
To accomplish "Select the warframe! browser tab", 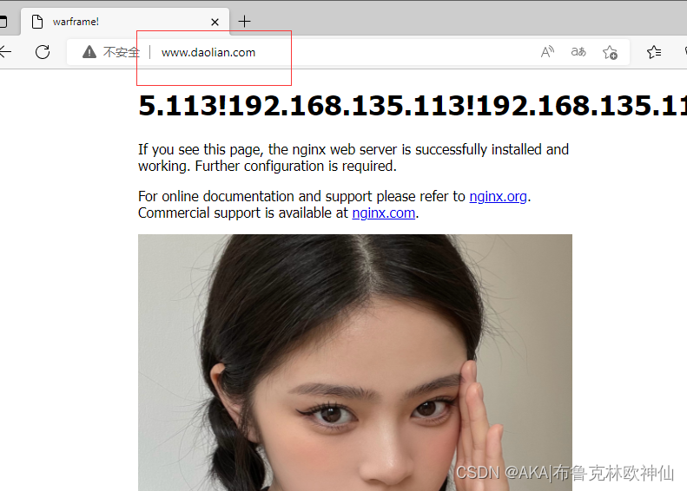I will (x=125, y=22).
